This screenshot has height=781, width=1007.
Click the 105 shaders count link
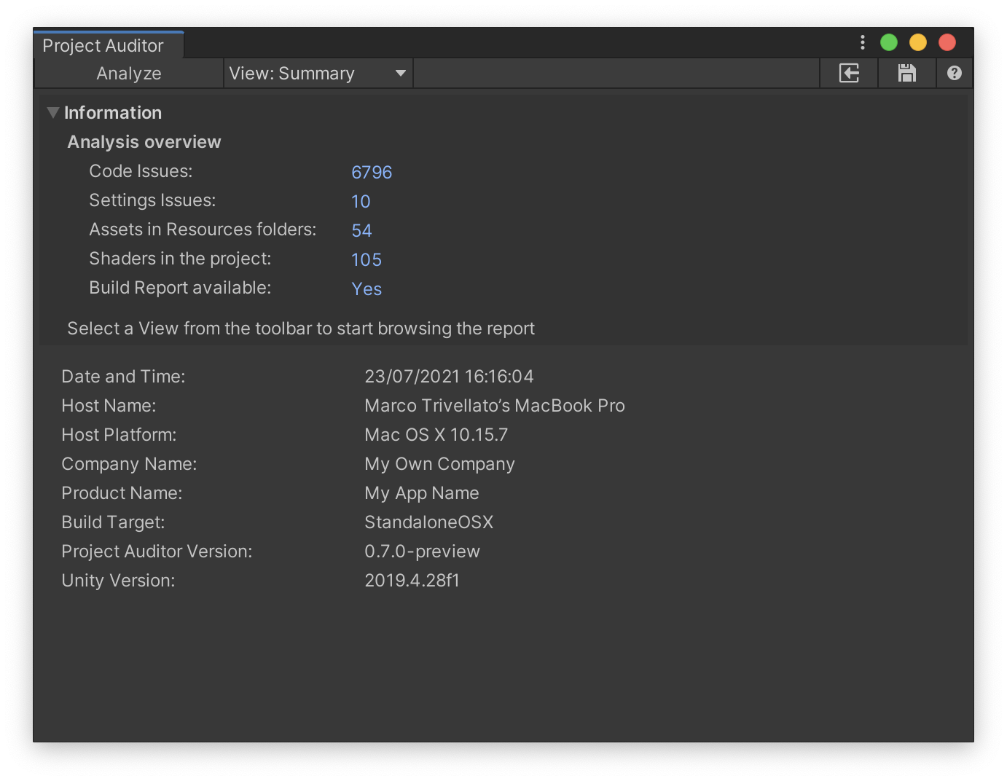(x=366, y=259)
